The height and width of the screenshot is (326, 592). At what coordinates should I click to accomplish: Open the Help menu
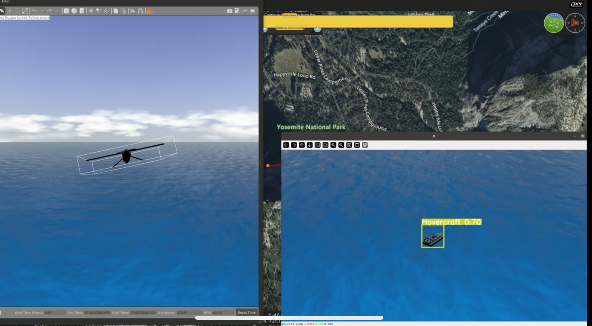point(5,2)
